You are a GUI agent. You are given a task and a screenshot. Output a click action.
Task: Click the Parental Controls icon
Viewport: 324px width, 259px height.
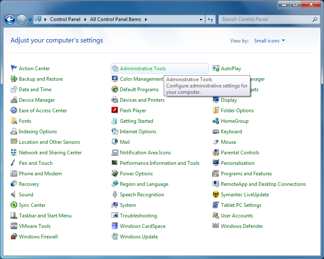(216, 153)
